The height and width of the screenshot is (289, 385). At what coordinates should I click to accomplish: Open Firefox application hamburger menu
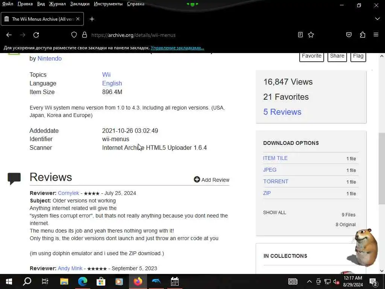[376, 35]
